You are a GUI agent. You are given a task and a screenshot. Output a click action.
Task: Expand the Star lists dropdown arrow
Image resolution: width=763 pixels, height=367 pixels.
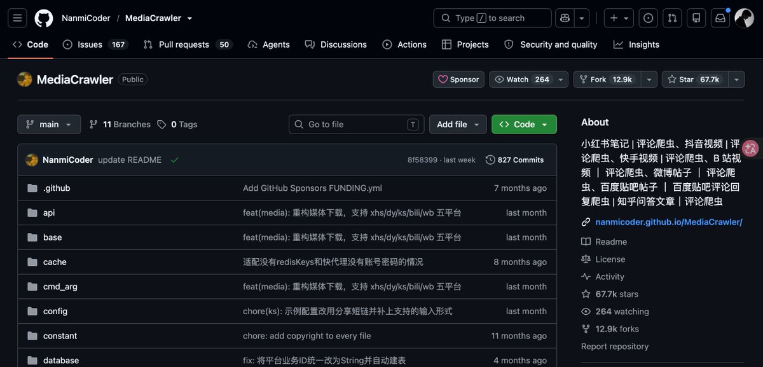pyautogui.click(x=736, y=80)
